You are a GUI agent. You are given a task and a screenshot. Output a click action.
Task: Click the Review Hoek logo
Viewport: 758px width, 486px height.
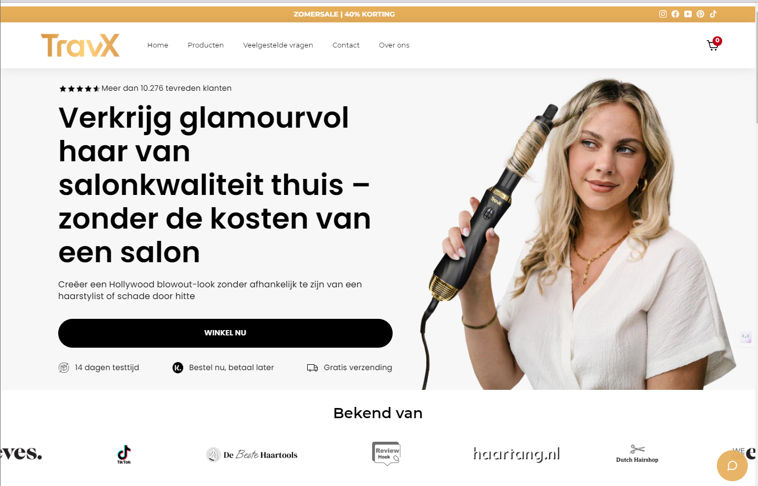[x=386, y=453]
